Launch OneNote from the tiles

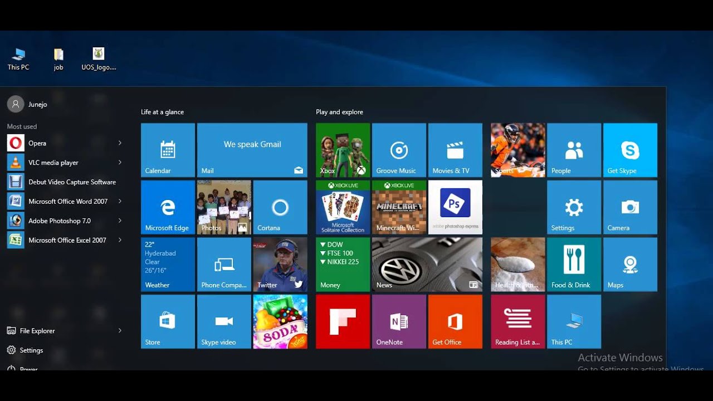tap(399, 321)
